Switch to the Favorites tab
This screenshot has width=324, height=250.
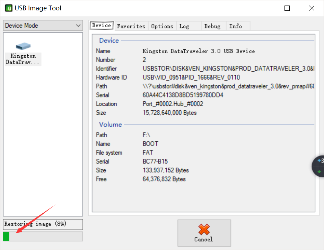point(131,26)
